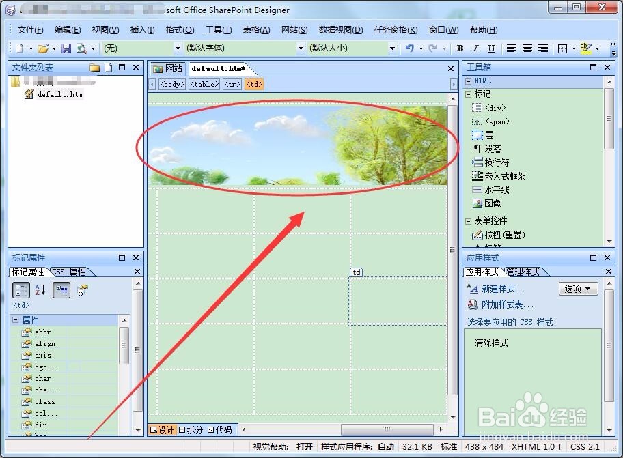Open the 编辑 menu

coord(68,30)
